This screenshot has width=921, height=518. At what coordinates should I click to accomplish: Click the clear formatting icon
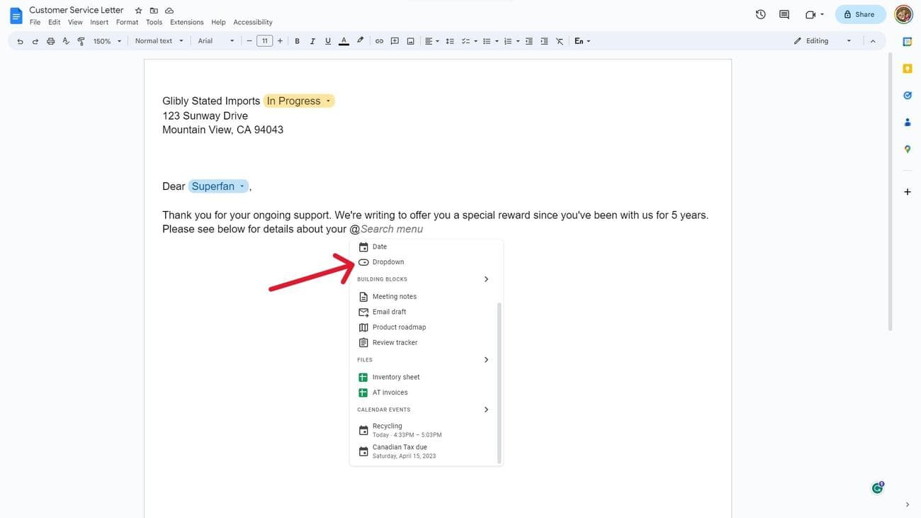(560, 41)
